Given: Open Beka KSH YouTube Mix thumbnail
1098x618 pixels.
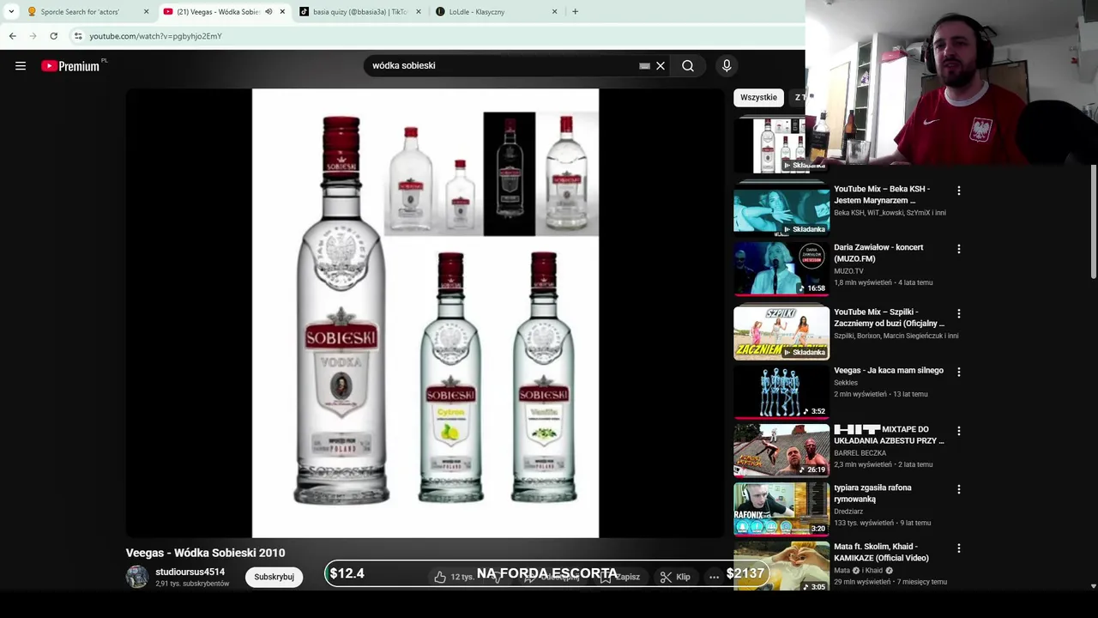Looking at the screenshot, I should tap(781, 210).
